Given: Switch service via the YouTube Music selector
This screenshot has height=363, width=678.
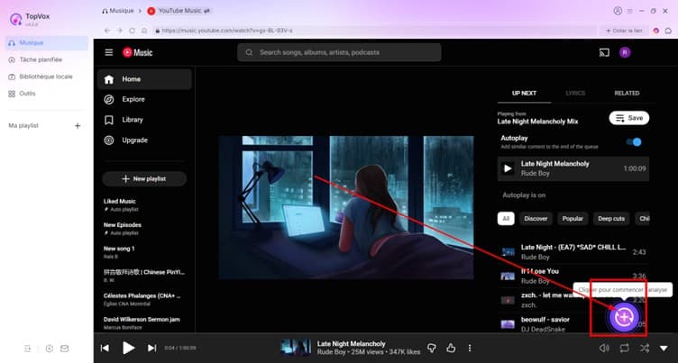Looking at the screenshot, I should [x=179, y=11].
